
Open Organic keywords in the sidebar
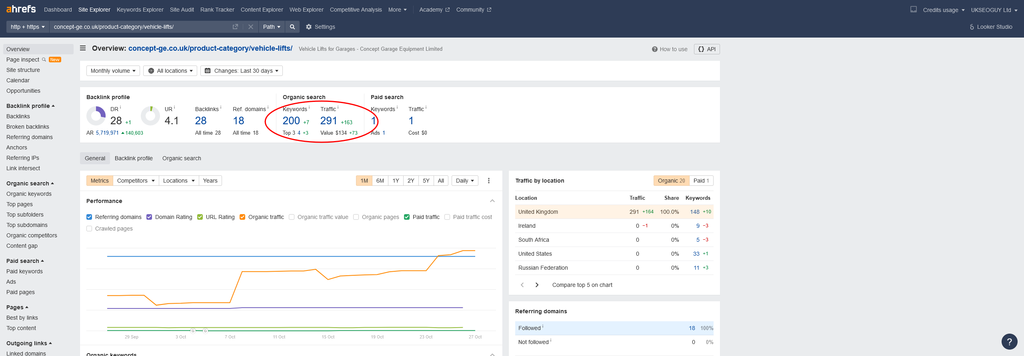click(29, 194)
